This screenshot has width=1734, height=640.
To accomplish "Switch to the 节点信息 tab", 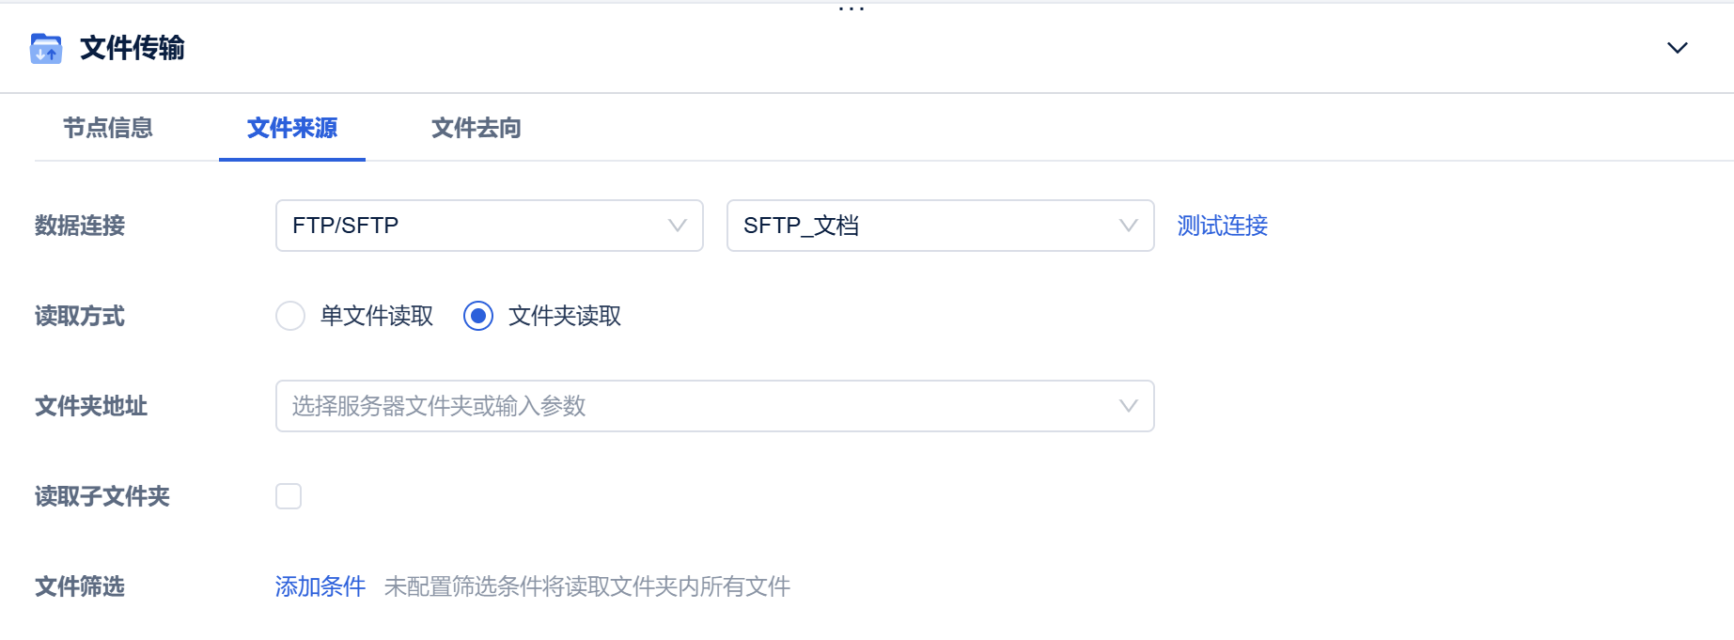I will [x=108, y=128].
